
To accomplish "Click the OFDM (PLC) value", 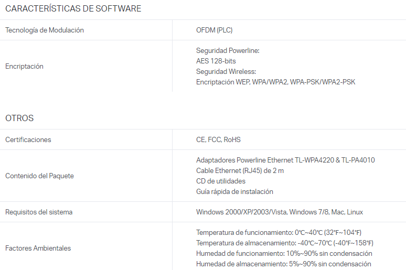I will [x=214, y=30].
